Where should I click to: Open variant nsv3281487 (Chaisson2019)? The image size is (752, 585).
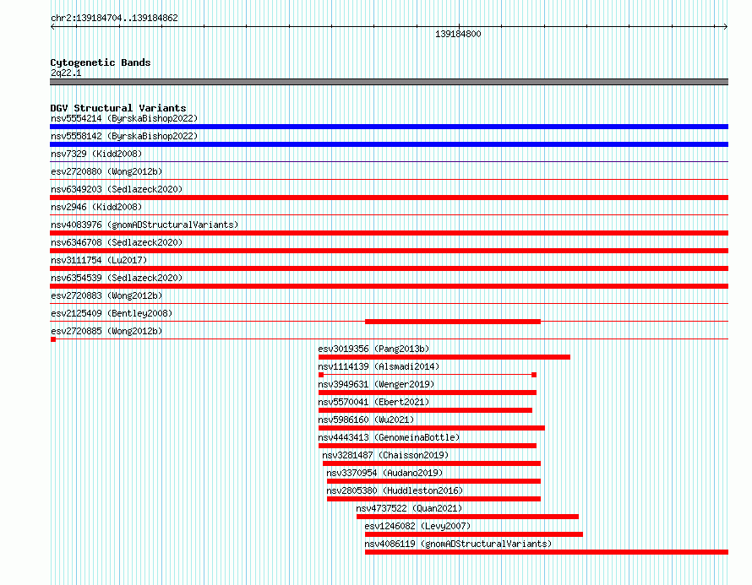click(385, 455)
